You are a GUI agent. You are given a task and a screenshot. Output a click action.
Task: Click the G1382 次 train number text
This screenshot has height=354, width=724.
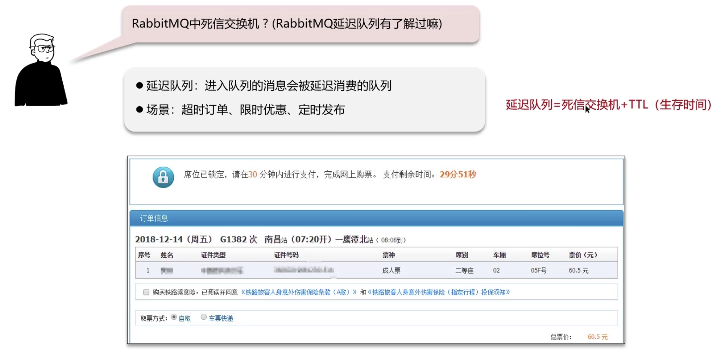point(238,239)
